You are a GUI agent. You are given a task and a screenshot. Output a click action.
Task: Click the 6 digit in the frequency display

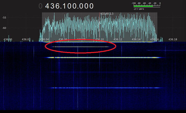coord(58,6)
